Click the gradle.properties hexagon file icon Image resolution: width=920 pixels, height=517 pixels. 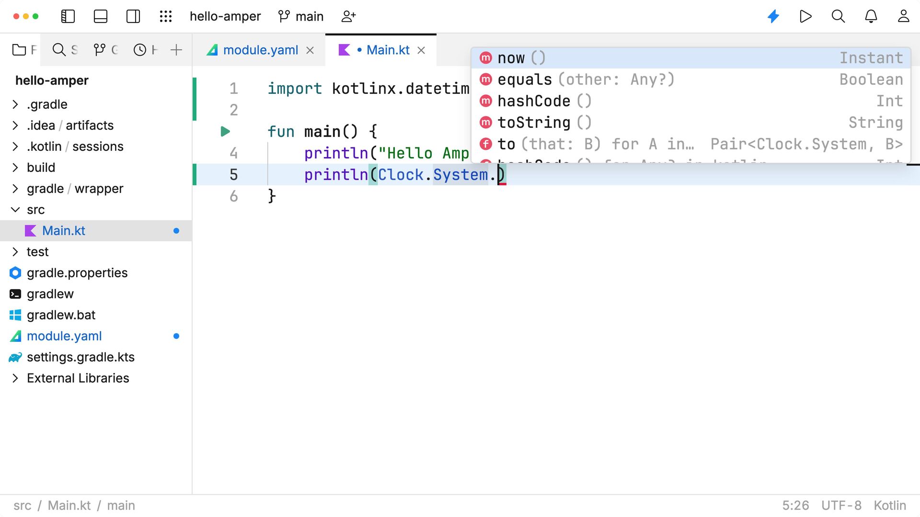tap(15, 273)
